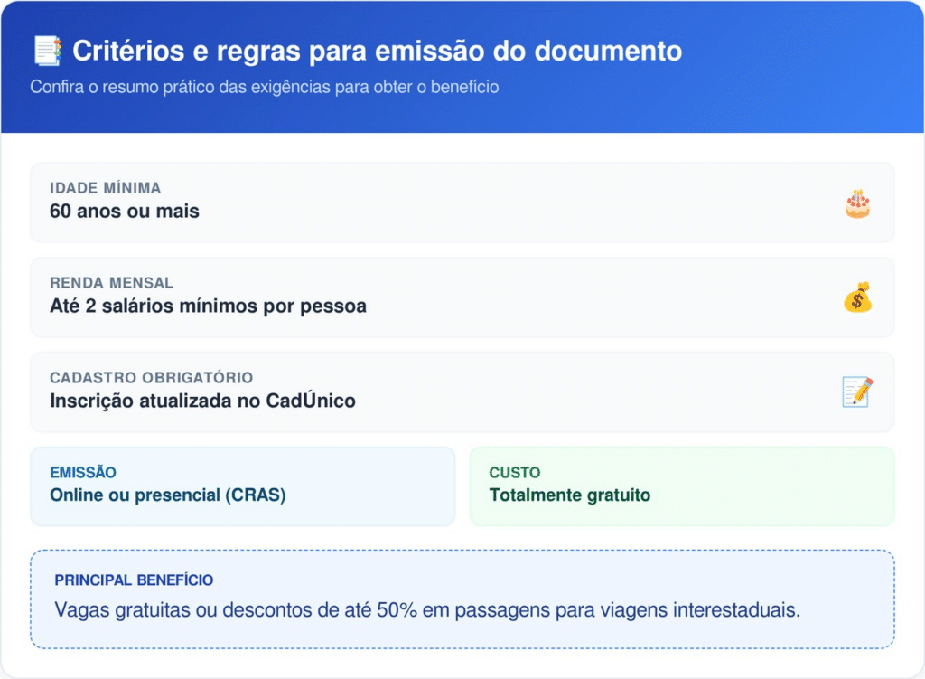Select the 'Totalmente gratuito' text
Image resolution: width=925 pixels, height=679 pixels.
click(570, 495)
